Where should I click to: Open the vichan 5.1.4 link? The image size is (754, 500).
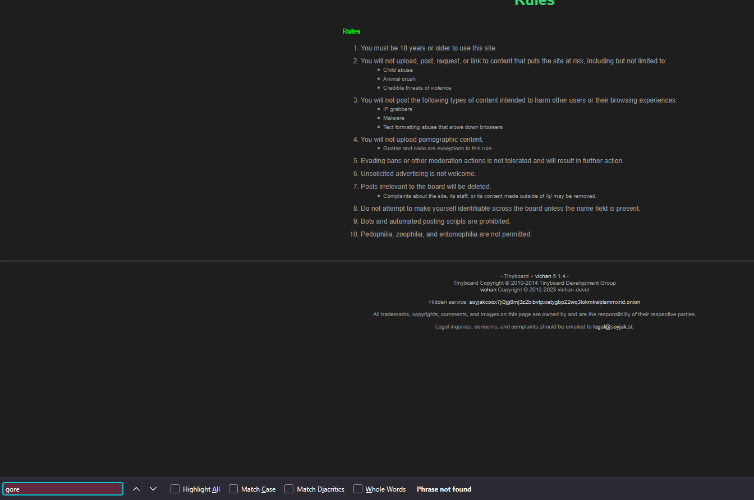[543, 276]
